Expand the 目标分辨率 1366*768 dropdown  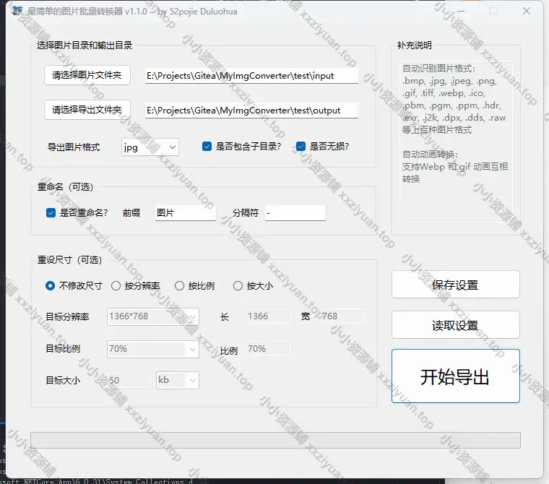[152, 316]
